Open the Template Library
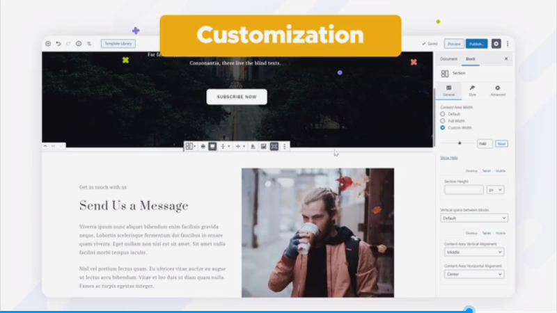 [118, 44]
